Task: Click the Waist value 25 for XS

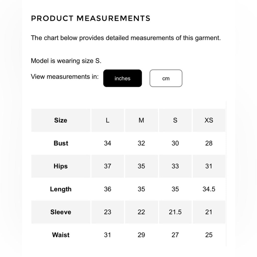Action: point(209,235)
